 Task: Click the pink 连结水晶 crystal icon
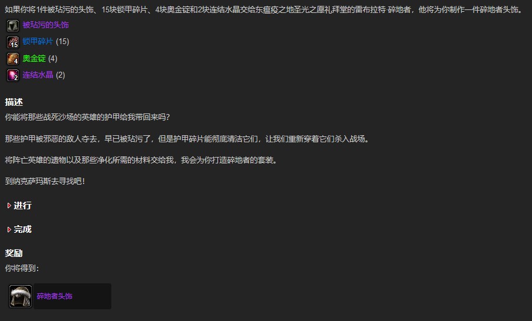click(x=13, y=75)
